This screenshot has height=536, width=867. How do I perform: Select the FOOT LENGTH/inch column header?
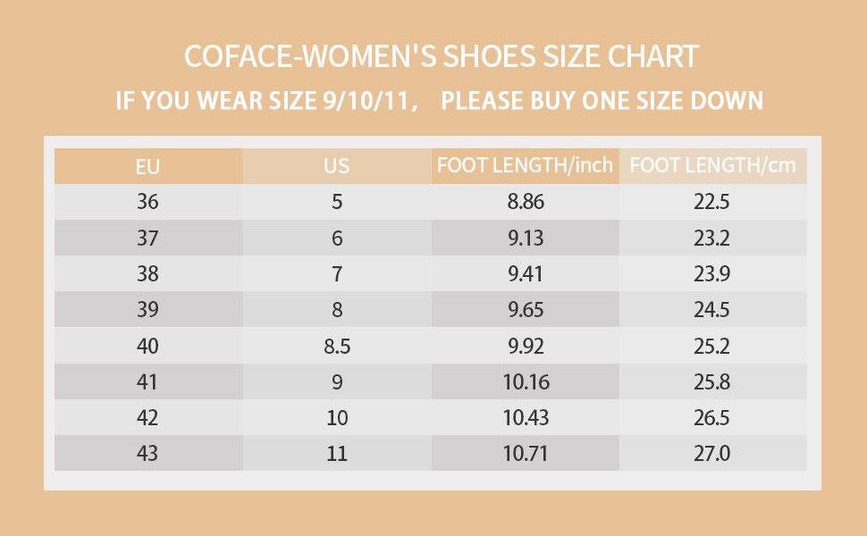click(x=525, y=165)
